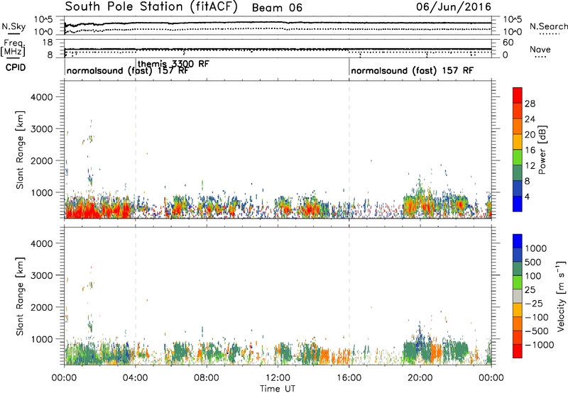
Task: Select the '2000' tick in the power panel
Action: coord(42,160)
